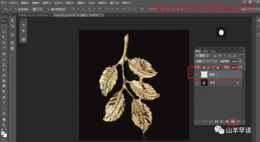Close the timg jpg document tab
This screenshot has width=260, height=142.
tap(103, 15)
